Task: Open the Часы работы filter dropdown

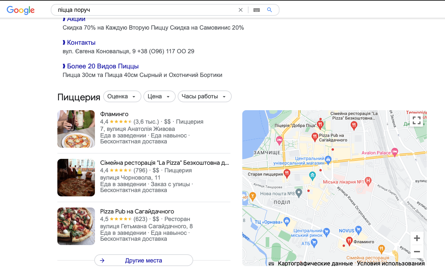Action: pos(205,96)
